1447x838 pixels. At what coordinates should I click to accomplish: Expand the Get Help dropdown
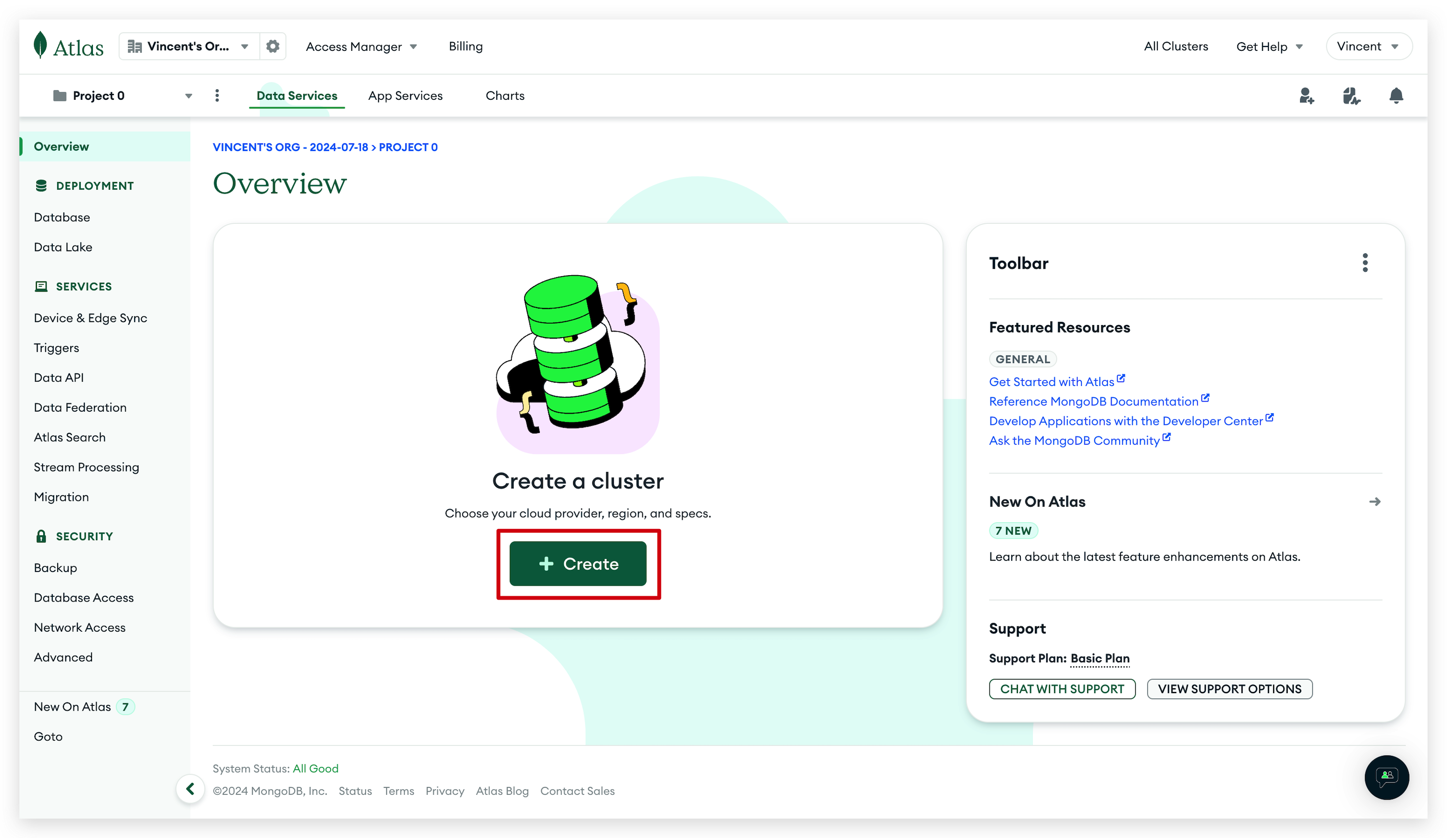(1270, 47)
